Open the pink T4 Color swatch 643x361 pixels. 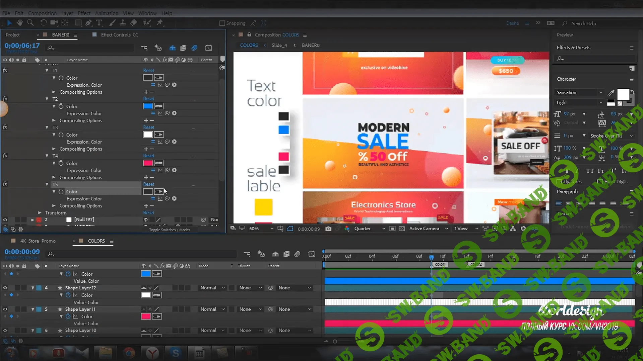click(148, 163)
